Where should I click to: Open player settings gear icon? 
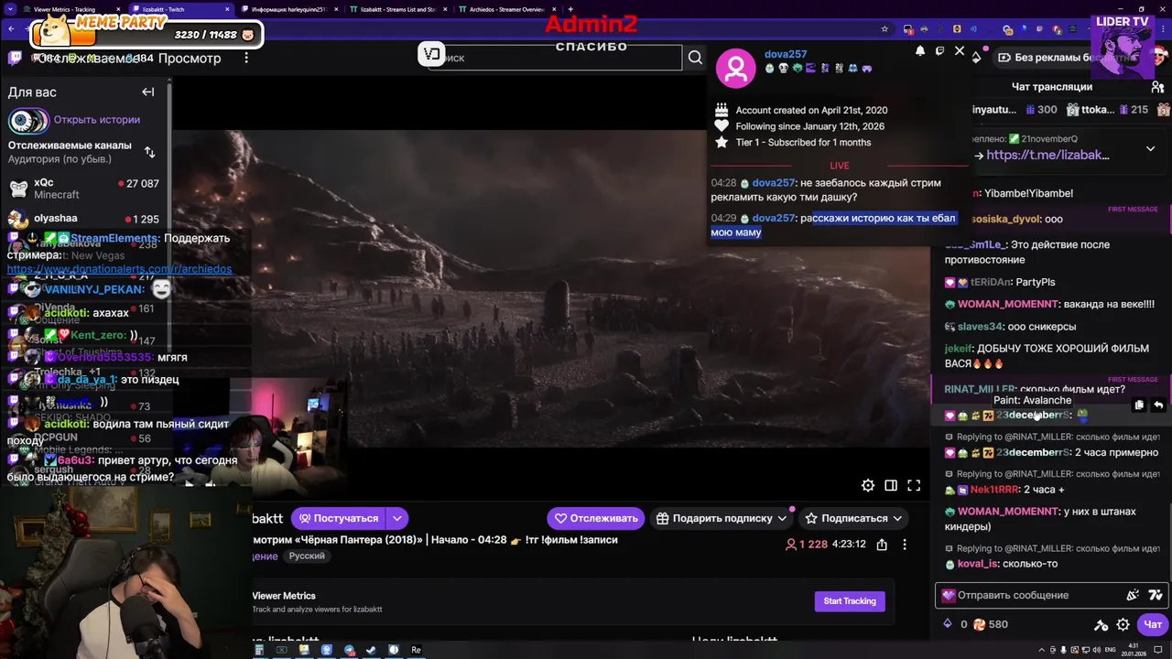[868, 485]
